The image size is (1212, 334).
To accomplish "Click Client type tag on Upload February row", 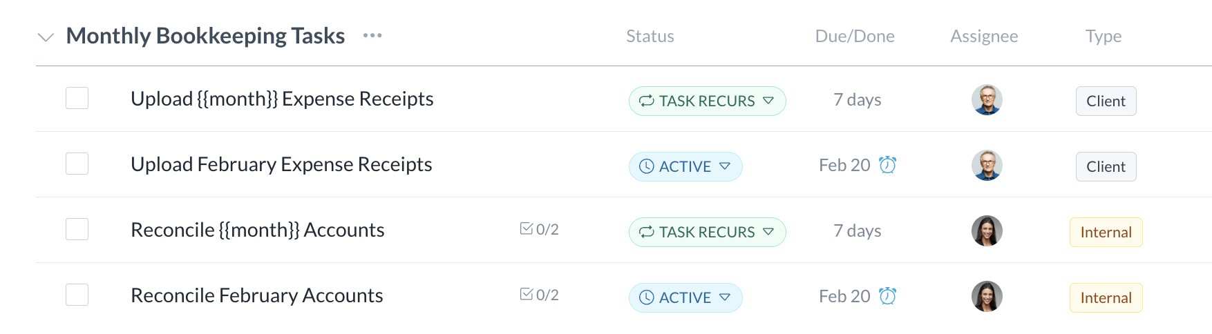I will click(1106, 166).
